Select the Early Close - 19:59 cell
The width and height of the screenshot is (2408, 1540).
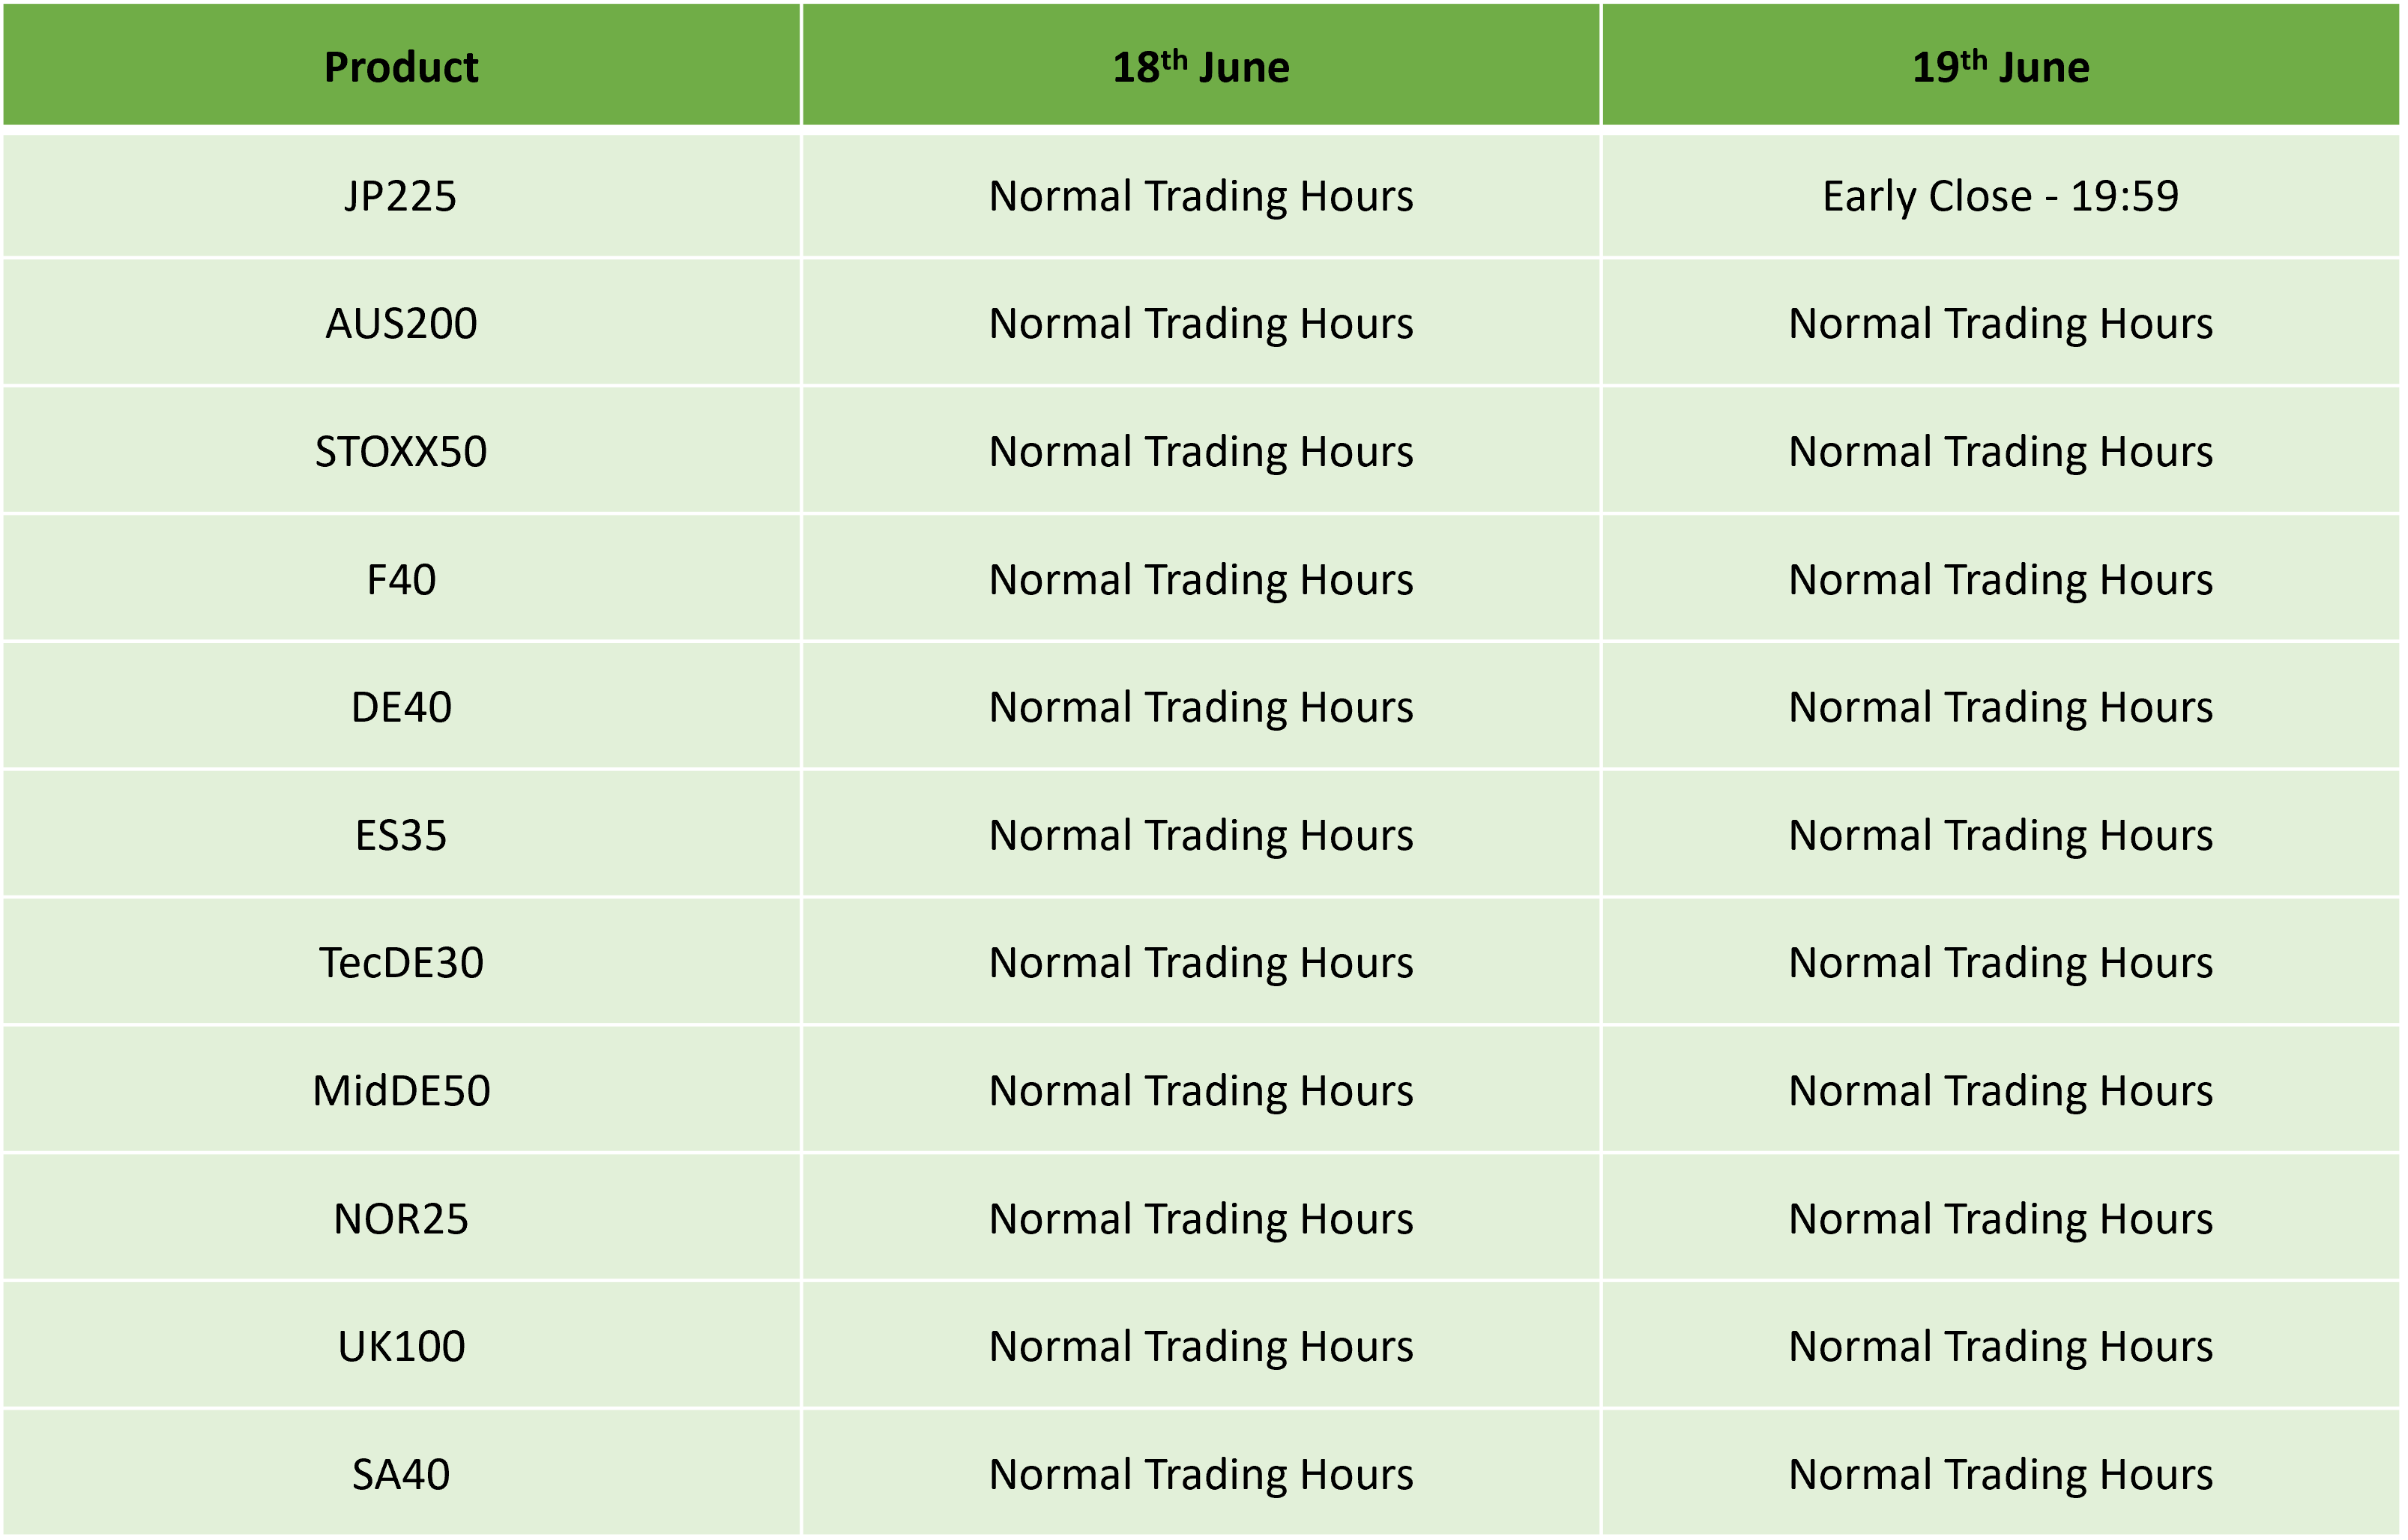pyautogui.click(x=2001, y=196)
